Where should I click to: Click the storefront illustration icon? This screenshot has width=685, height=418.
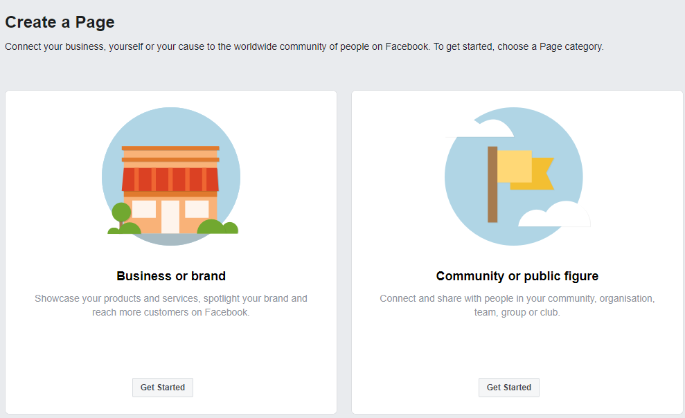click(171, 176)
